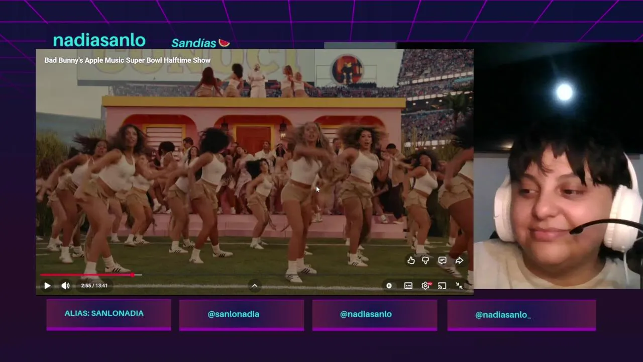Dislike the video with thumbs down
643x362 pixels.
[425, 260]
